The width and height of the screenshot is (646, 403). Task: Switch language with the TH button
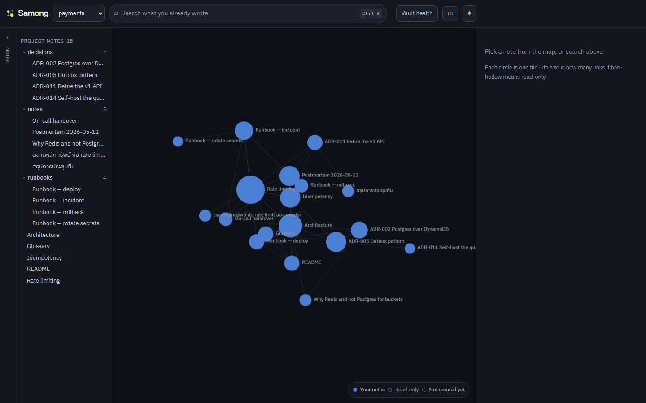(450, 13)
